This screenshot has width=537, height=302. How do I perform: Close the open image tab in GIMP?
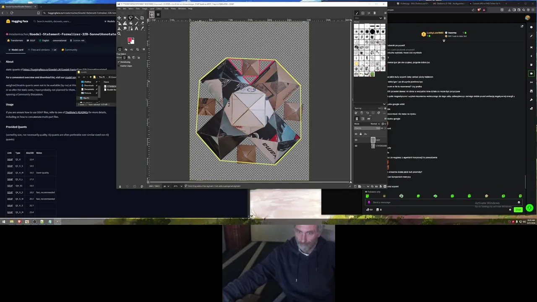[x=158, y=14]
